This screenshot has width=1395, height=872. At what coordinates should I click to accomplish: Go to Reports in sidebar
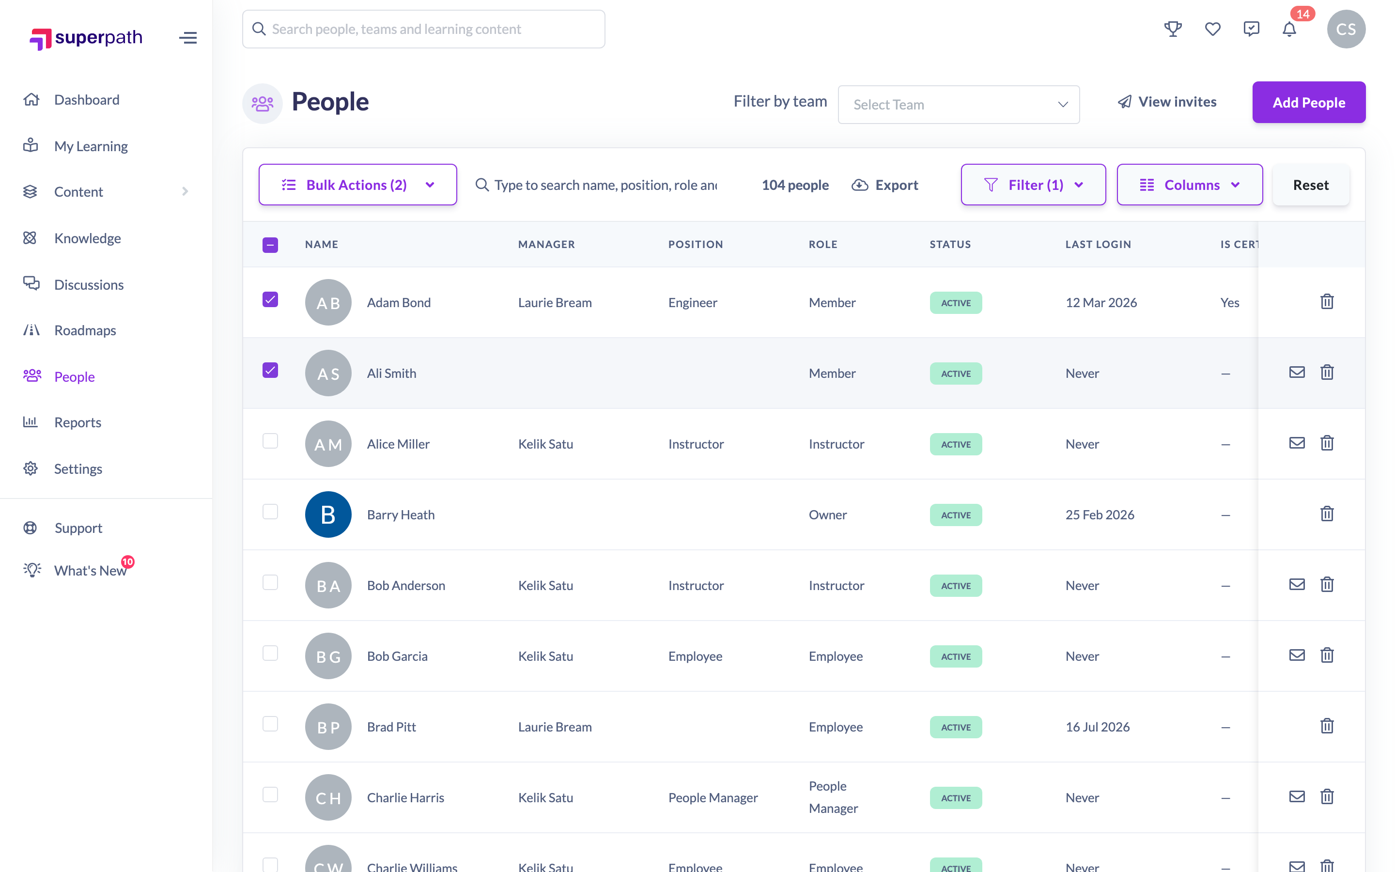click(77, 422)
